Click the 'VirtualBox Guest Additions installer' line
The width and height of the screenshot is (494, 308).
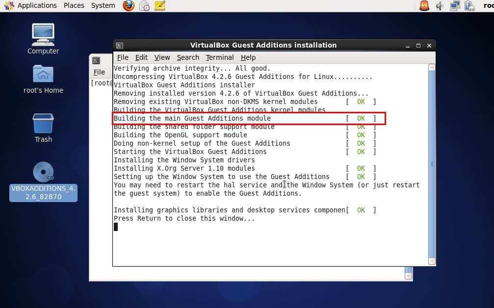point(184,85)
